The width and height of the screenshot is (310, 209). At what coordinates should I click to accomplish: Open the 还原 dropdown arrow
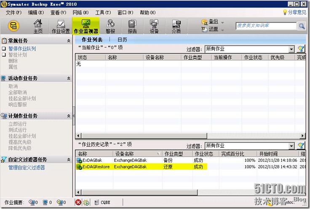(222, 30)
